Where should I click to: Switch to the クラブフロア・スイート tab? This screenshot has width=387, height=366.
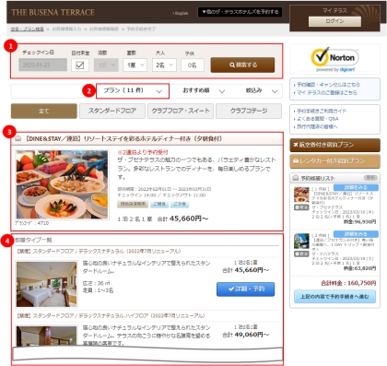tap(181, 111)
